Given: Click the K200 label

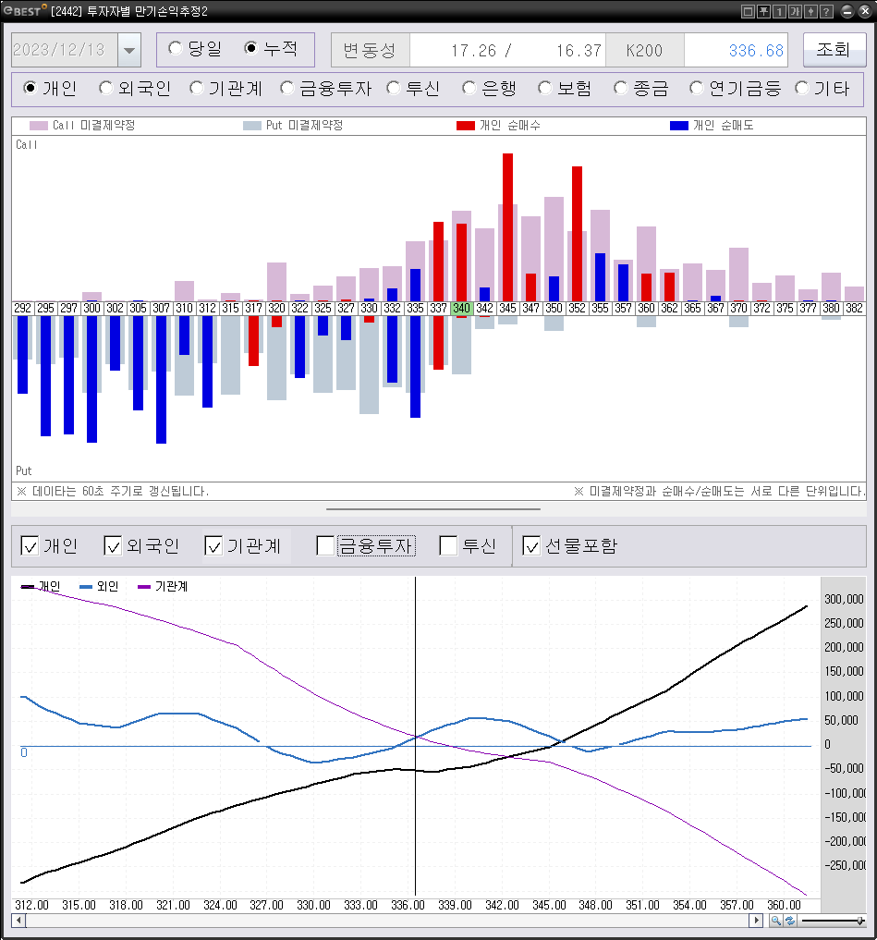Looking at the screenshot, I should [644, 50].
